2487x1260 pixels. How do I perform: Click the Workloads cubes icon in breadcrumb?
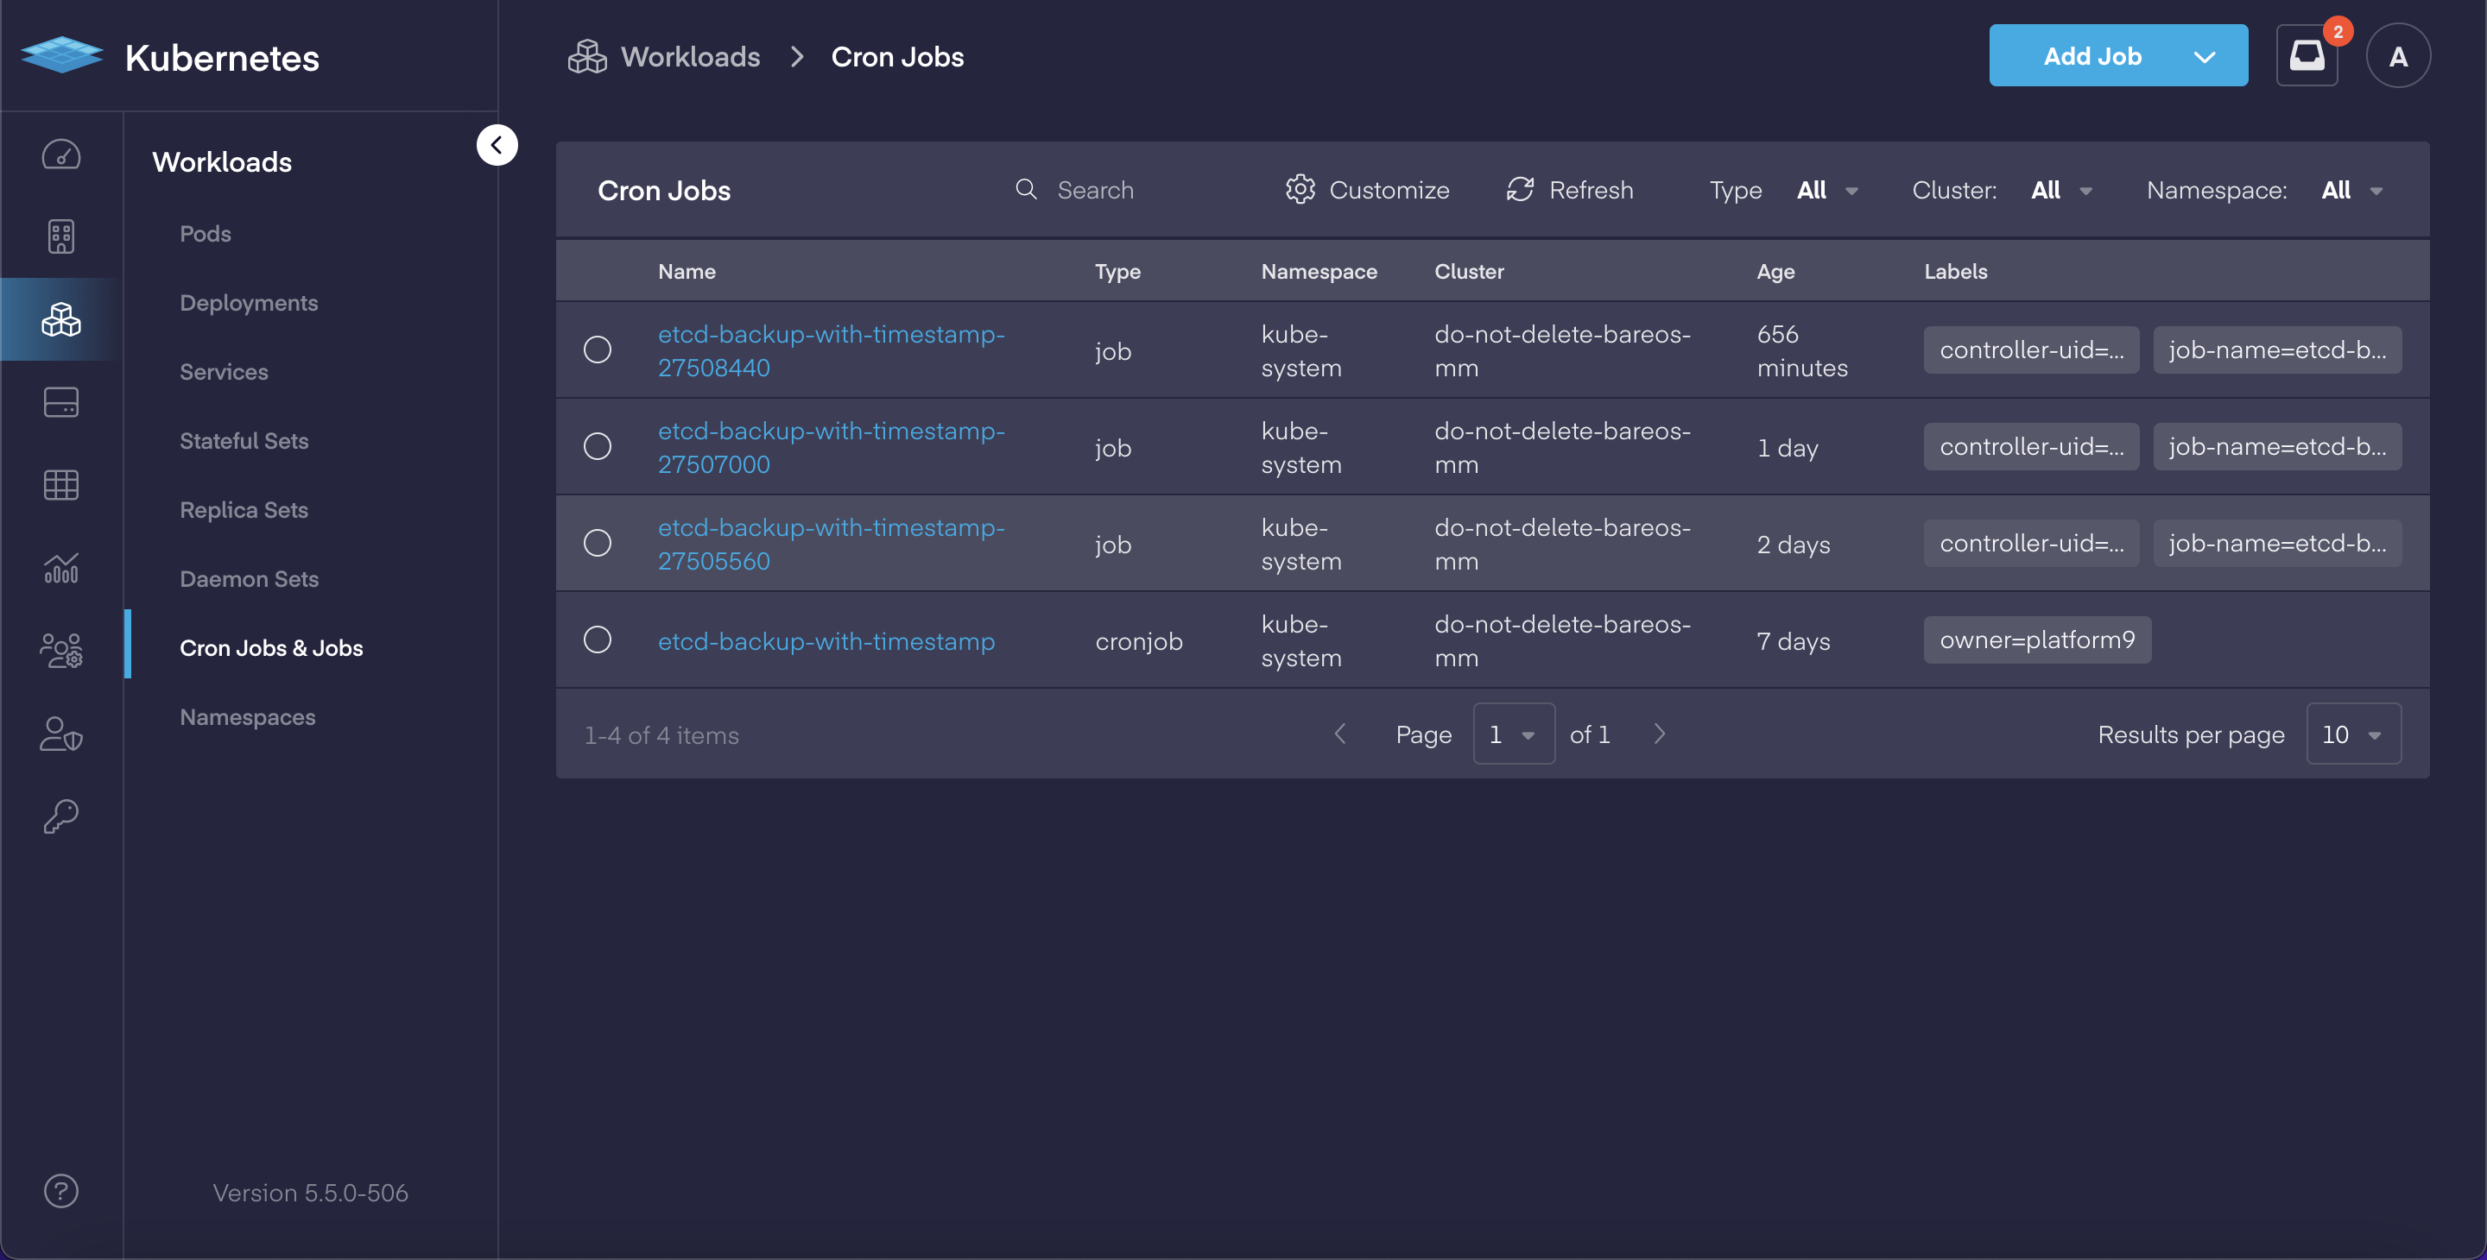pyautogui.click(x=587, y=56)
